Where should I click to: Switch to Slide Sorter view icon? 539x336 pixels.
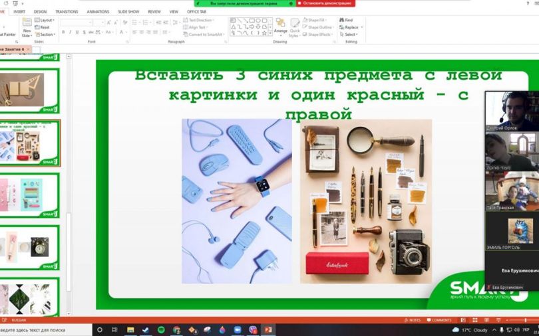click(474, 320)
